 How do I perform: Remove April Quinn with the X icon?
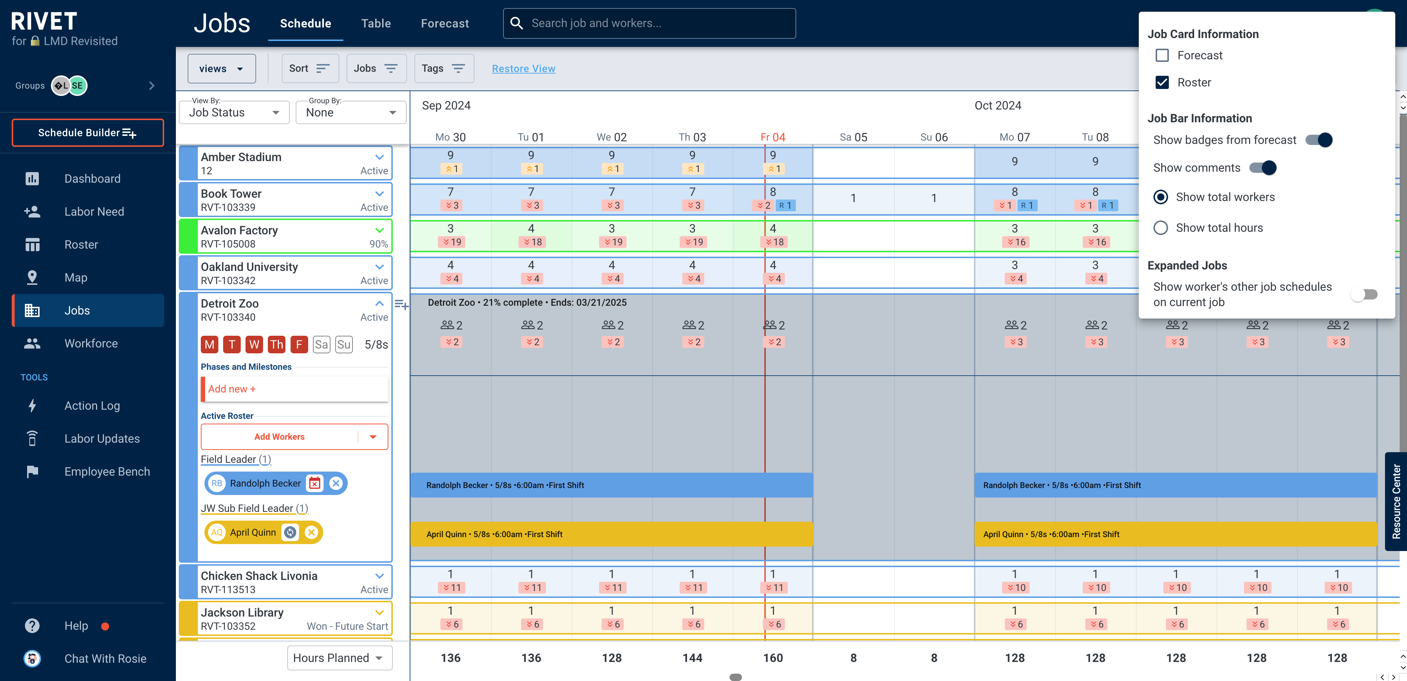coord(311,532)
